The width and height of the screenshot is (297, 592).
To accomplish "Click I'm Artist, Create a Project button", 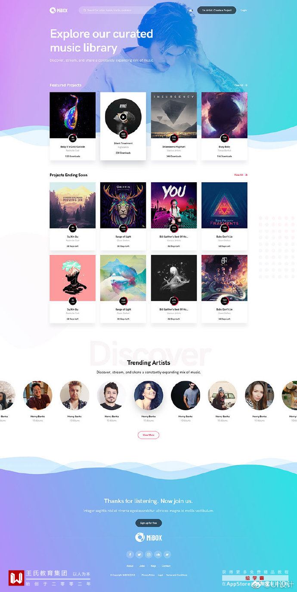I will (217, 10).
